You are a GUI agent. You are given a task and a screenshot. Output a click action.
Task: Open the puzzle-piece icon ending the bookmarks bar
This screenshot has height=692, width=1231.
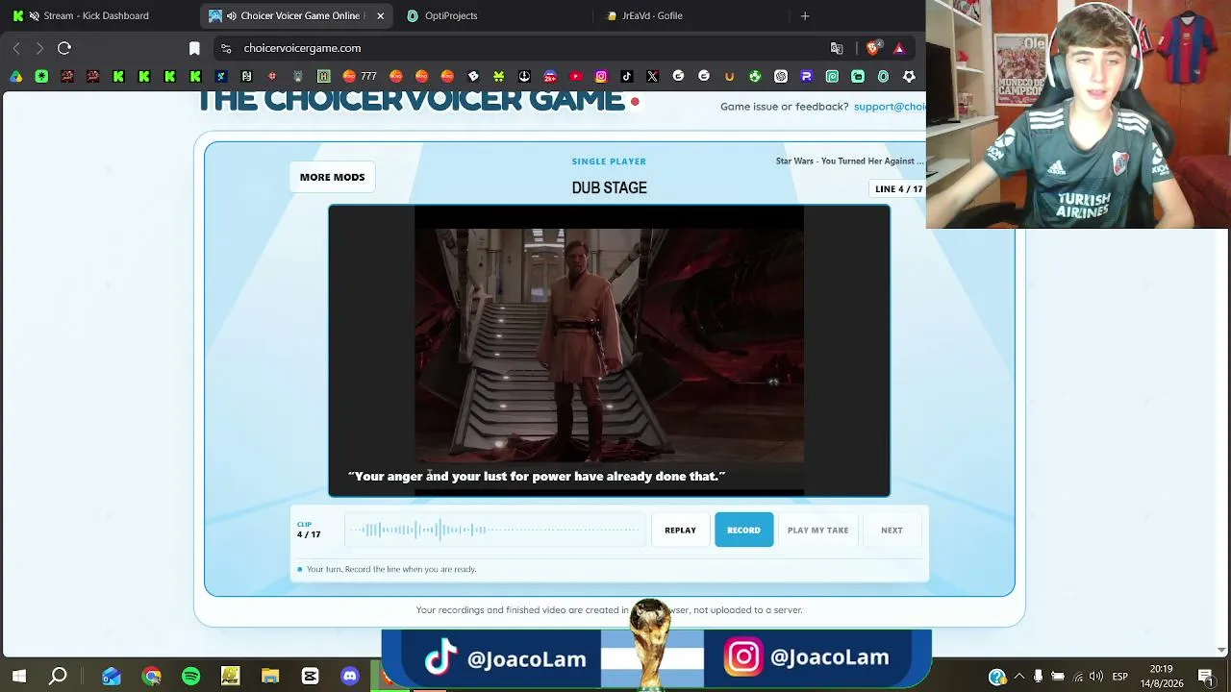(909, 76)
